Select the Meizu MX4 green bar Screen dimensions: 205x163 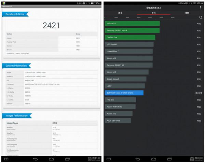coord(132,24)
